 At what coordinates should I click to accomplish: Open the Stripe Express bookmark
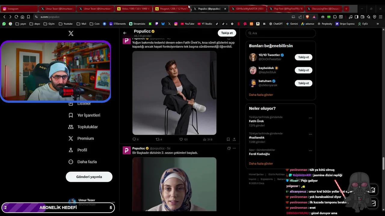coord(345,24)
